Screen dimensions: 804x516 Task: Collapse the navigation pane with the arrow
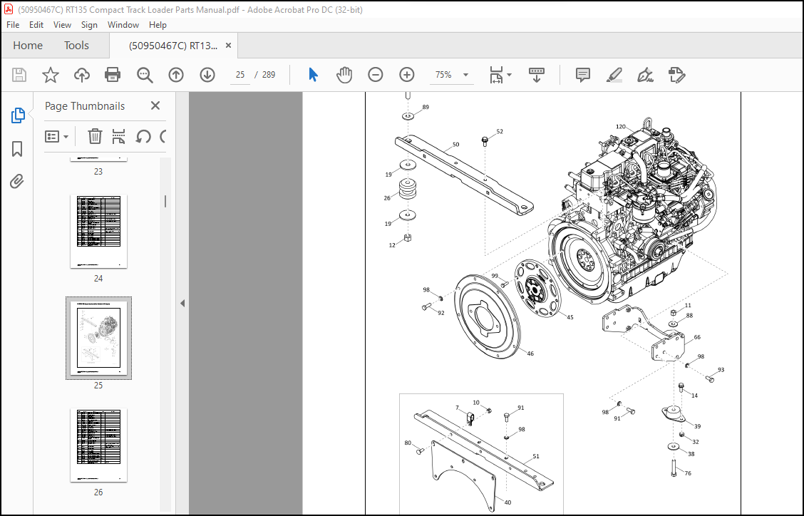coord(182,304)
